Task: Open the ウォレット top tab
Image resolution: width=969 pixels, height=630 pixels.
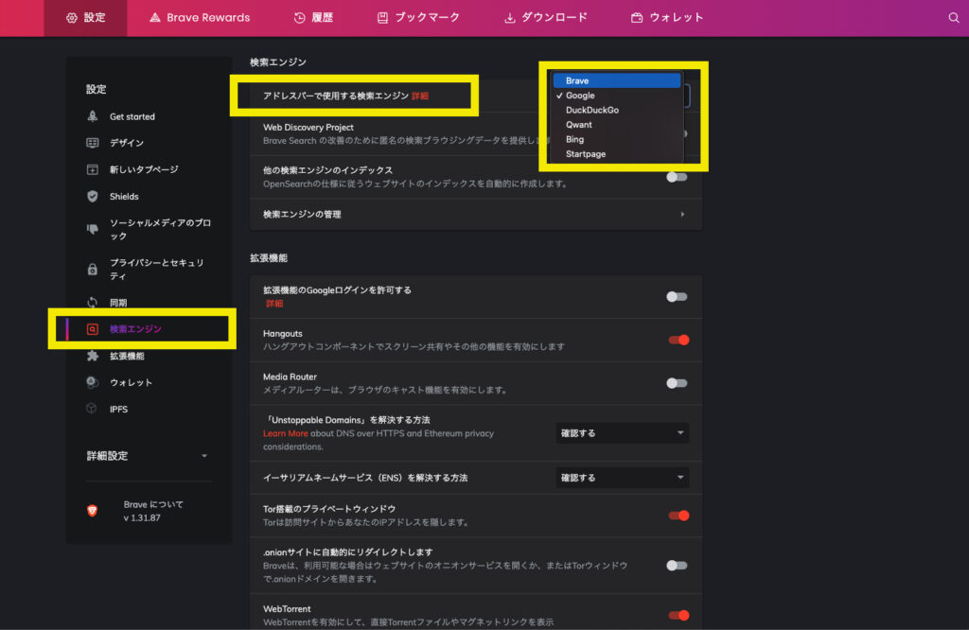Action: click(667, 18)
